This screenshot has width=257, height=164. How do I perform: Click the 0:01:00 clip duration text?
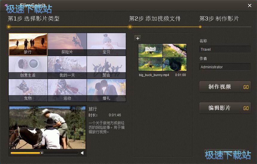pos(180,75)
